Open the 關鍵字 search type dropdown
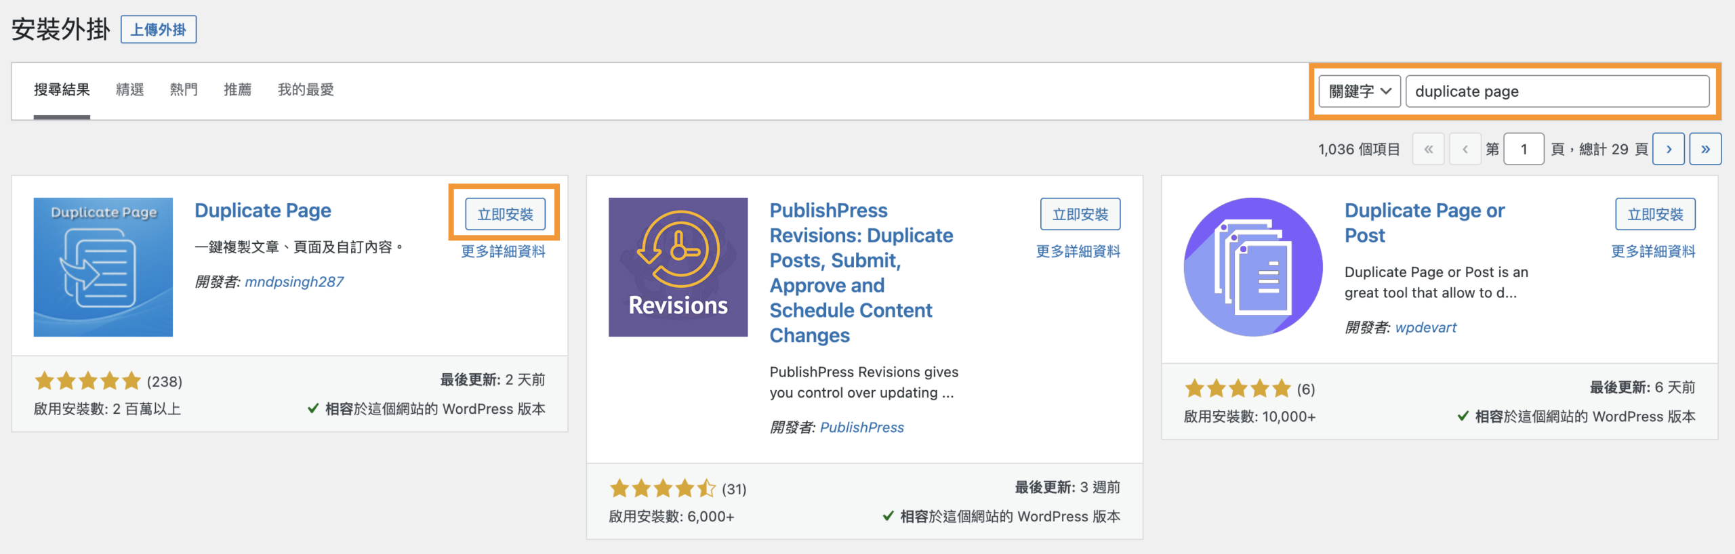 tap(1359, 91)
